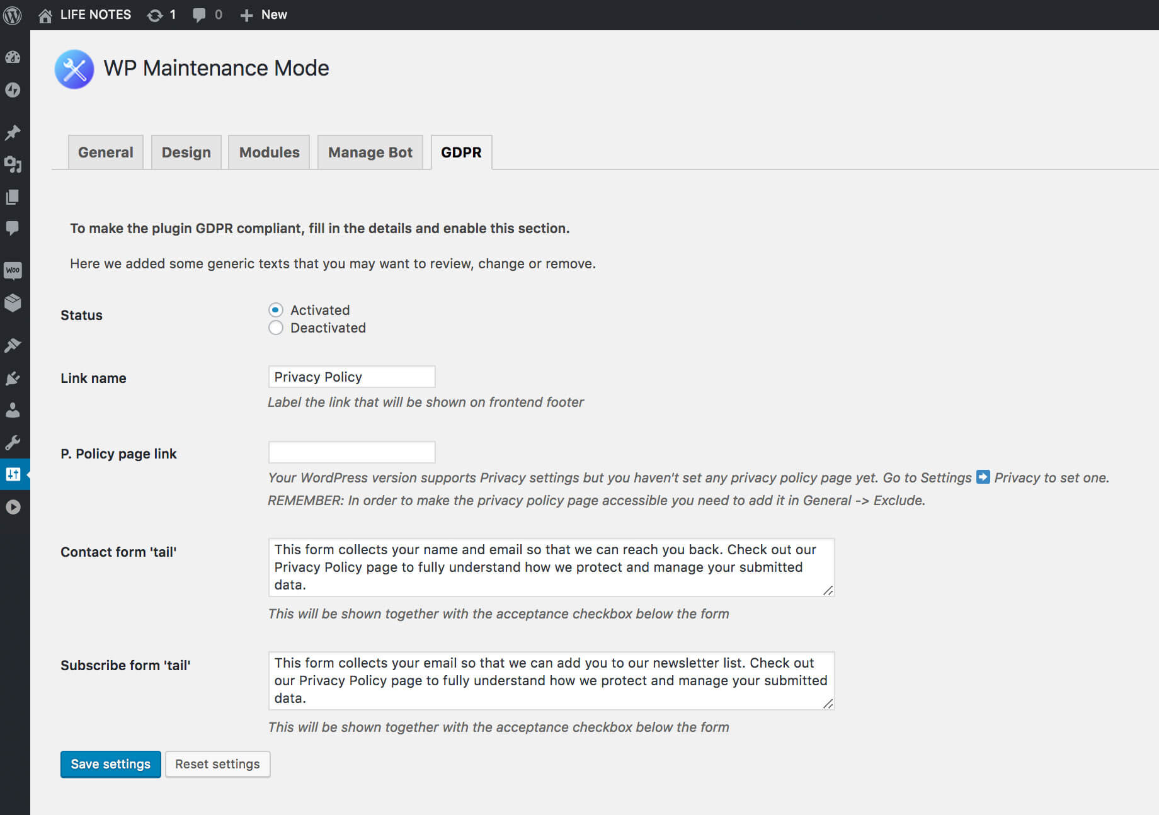The width and height of the screenshot is (1159, 815).
Task: Click 'Label the link that will be shown' hint
Action: point(426,402)
